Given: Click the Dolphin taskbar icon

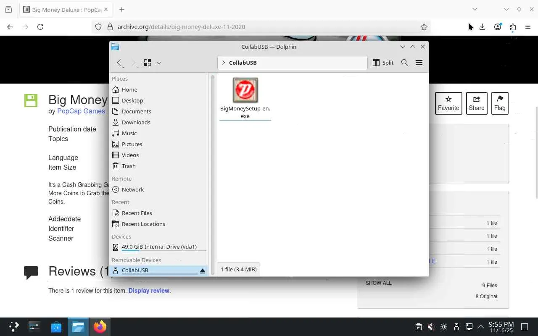Looking at the screenshot, I should point(78,327).
